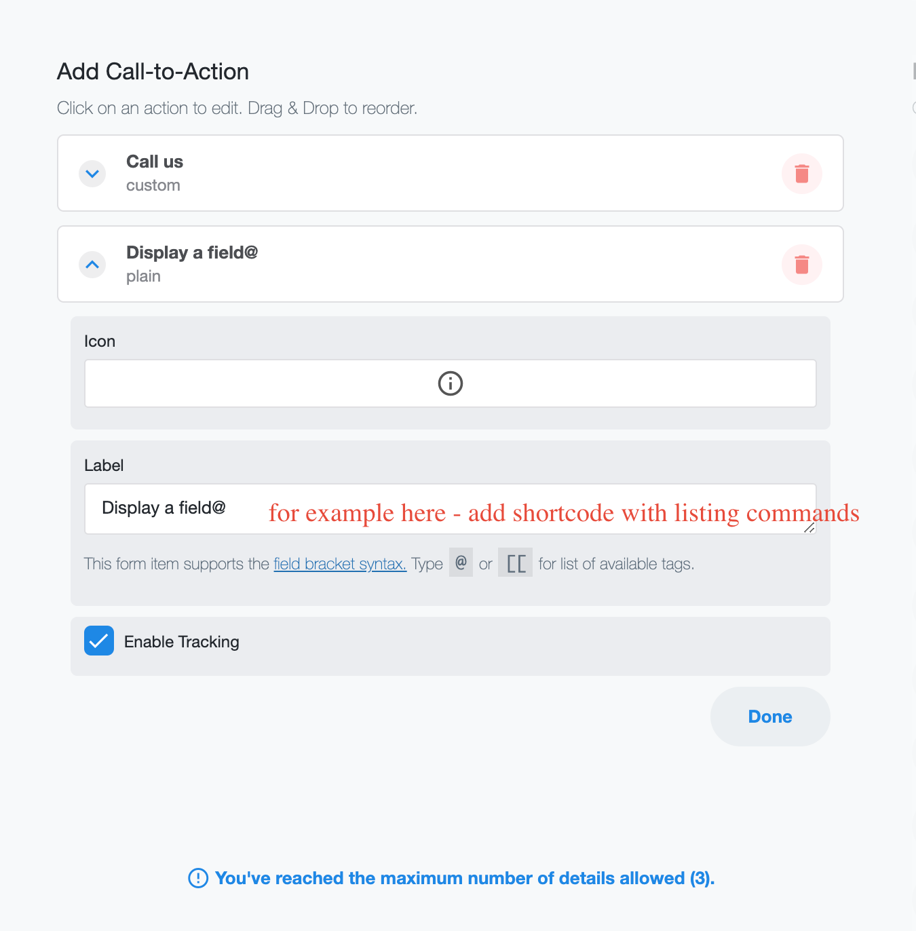This screenshot has width=916, height=931.
Task: Click the "Add Call-to-Action" heading
Action: 153,72
